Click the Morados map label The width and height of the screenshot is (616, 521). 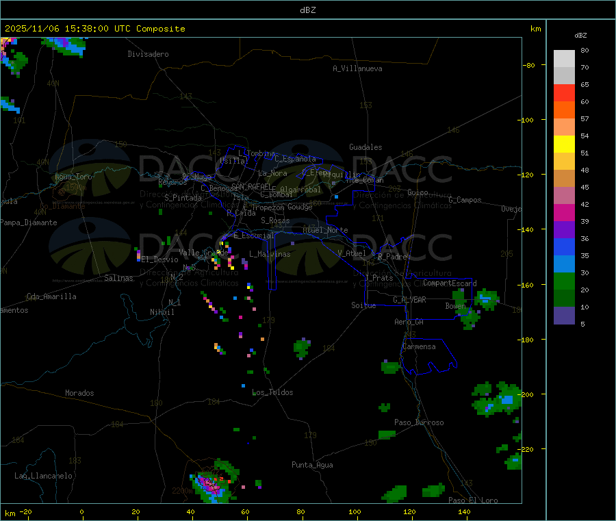(x=80, y=393)
